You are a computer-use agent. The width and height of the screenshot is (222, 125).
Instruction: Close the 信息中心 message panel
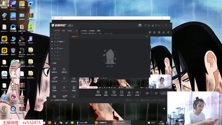(x=147, y=36)
